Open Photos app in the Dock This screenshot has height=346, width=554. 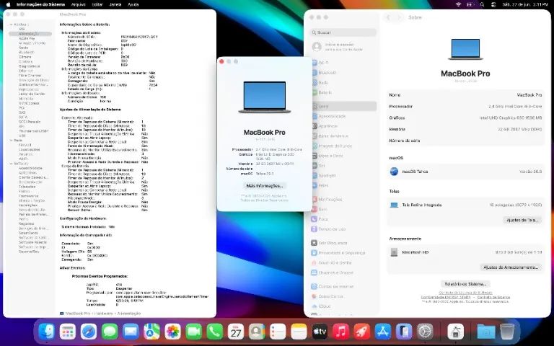tap(173, 332)
